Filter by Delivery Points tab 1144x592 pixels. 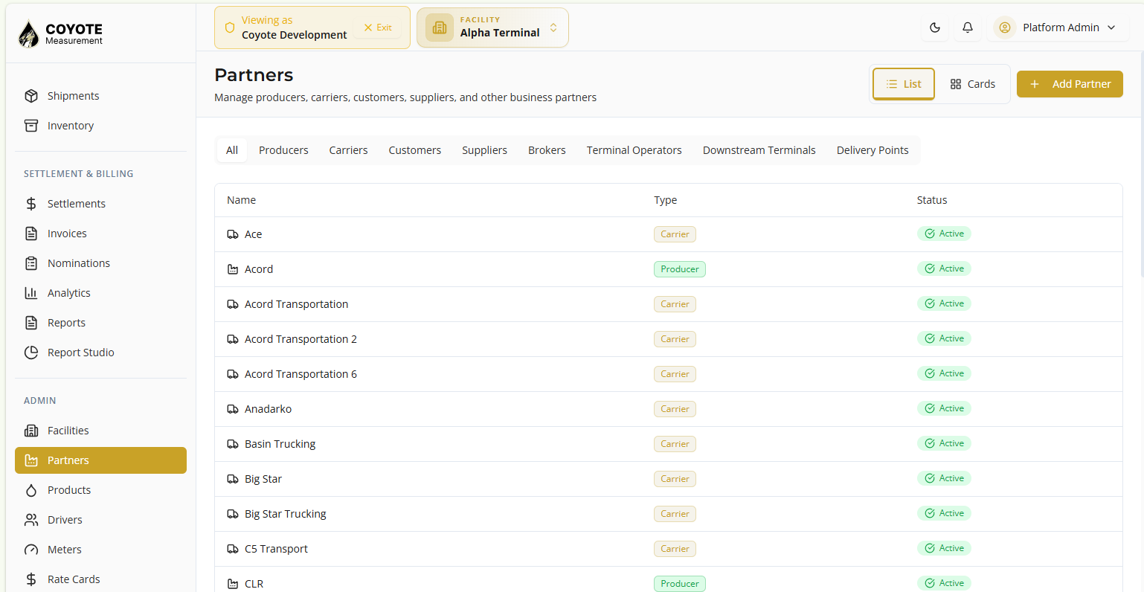(873, 150)
